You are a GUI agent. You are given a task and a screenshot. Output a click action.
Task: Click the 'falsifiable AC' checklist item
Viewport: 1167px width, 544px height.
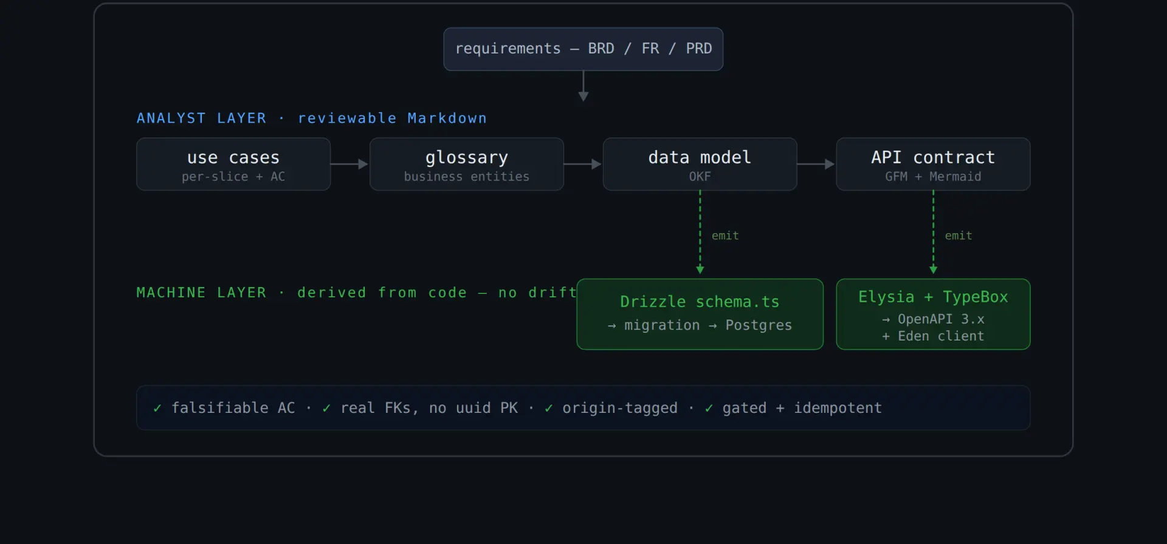tap(233, 408)
